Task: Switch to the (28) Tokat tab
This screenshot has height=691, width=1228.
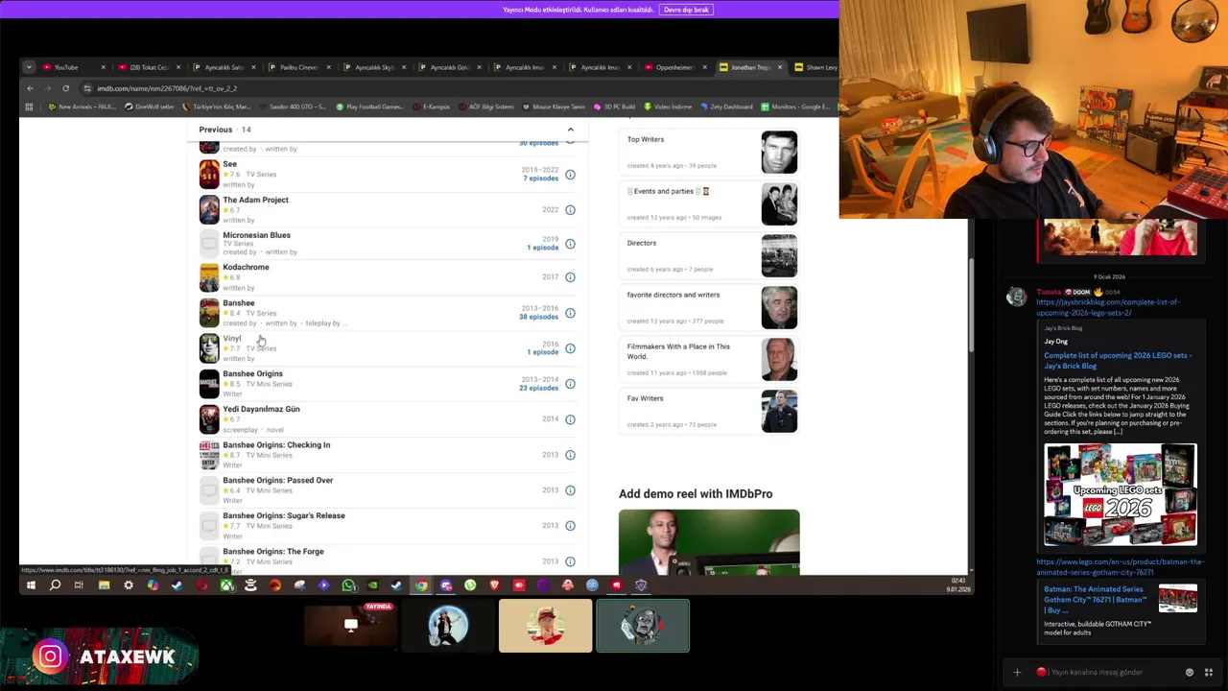Action: click(147, 67)
